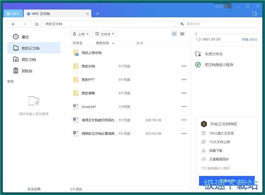This screenshot has width=265, height=195.
Task: Click the search magnifier icon
Action: click(182, 24)
